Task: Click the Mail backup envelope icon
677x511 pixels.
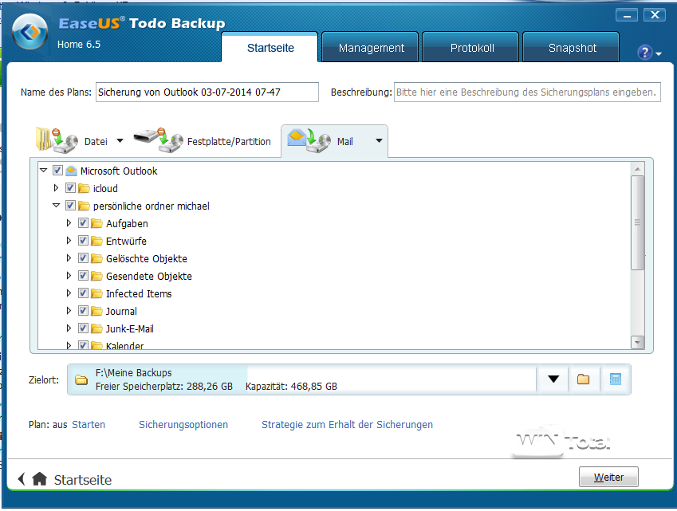Action: click(309, 140)
